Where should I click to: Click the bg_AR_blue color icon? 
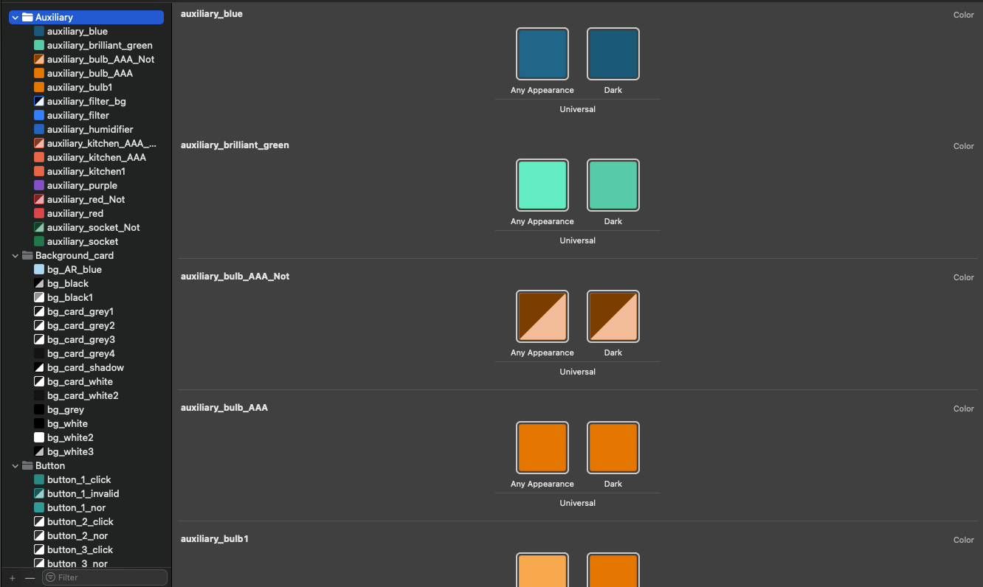tap(39, 270)
